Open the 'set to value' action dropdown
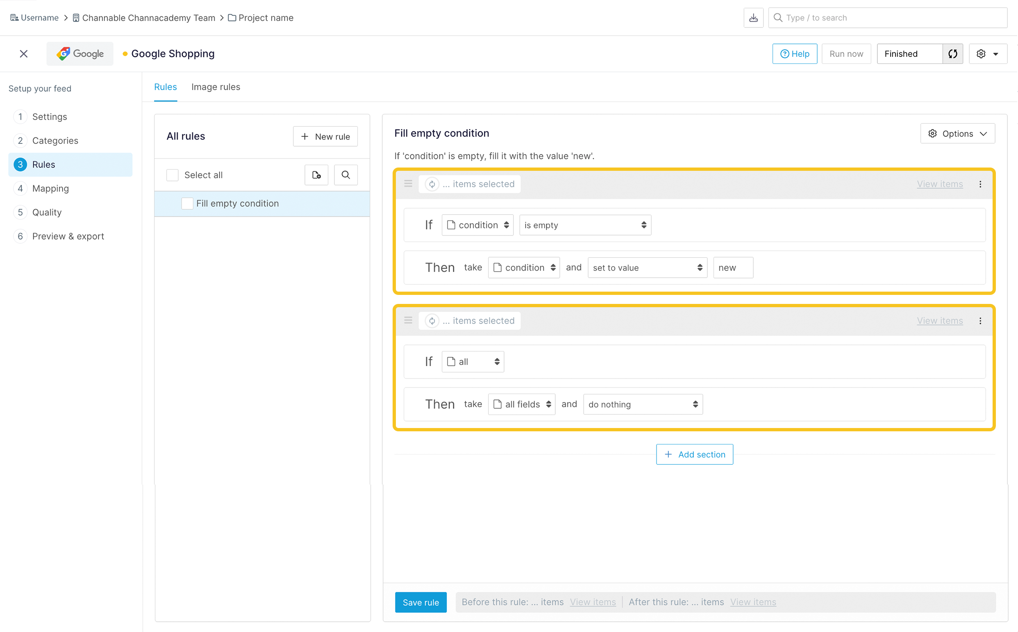The height and width of the screenshot is (632, 1018). pos(647,267)
